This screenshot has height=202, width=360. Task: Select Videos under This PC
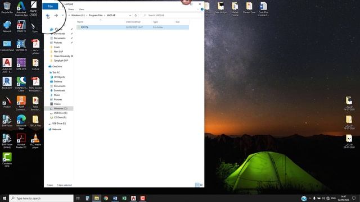click(57, 104)
